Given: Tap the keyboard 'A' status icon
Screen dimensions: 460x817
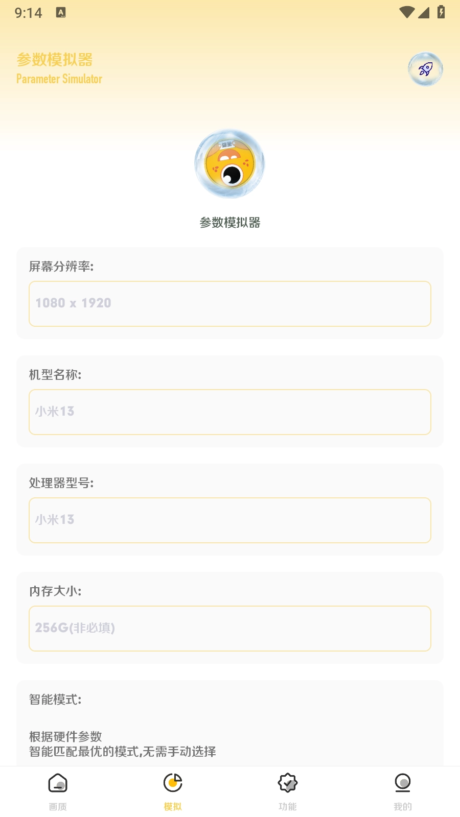Looking at the screenshot, I should click(61, 13).
